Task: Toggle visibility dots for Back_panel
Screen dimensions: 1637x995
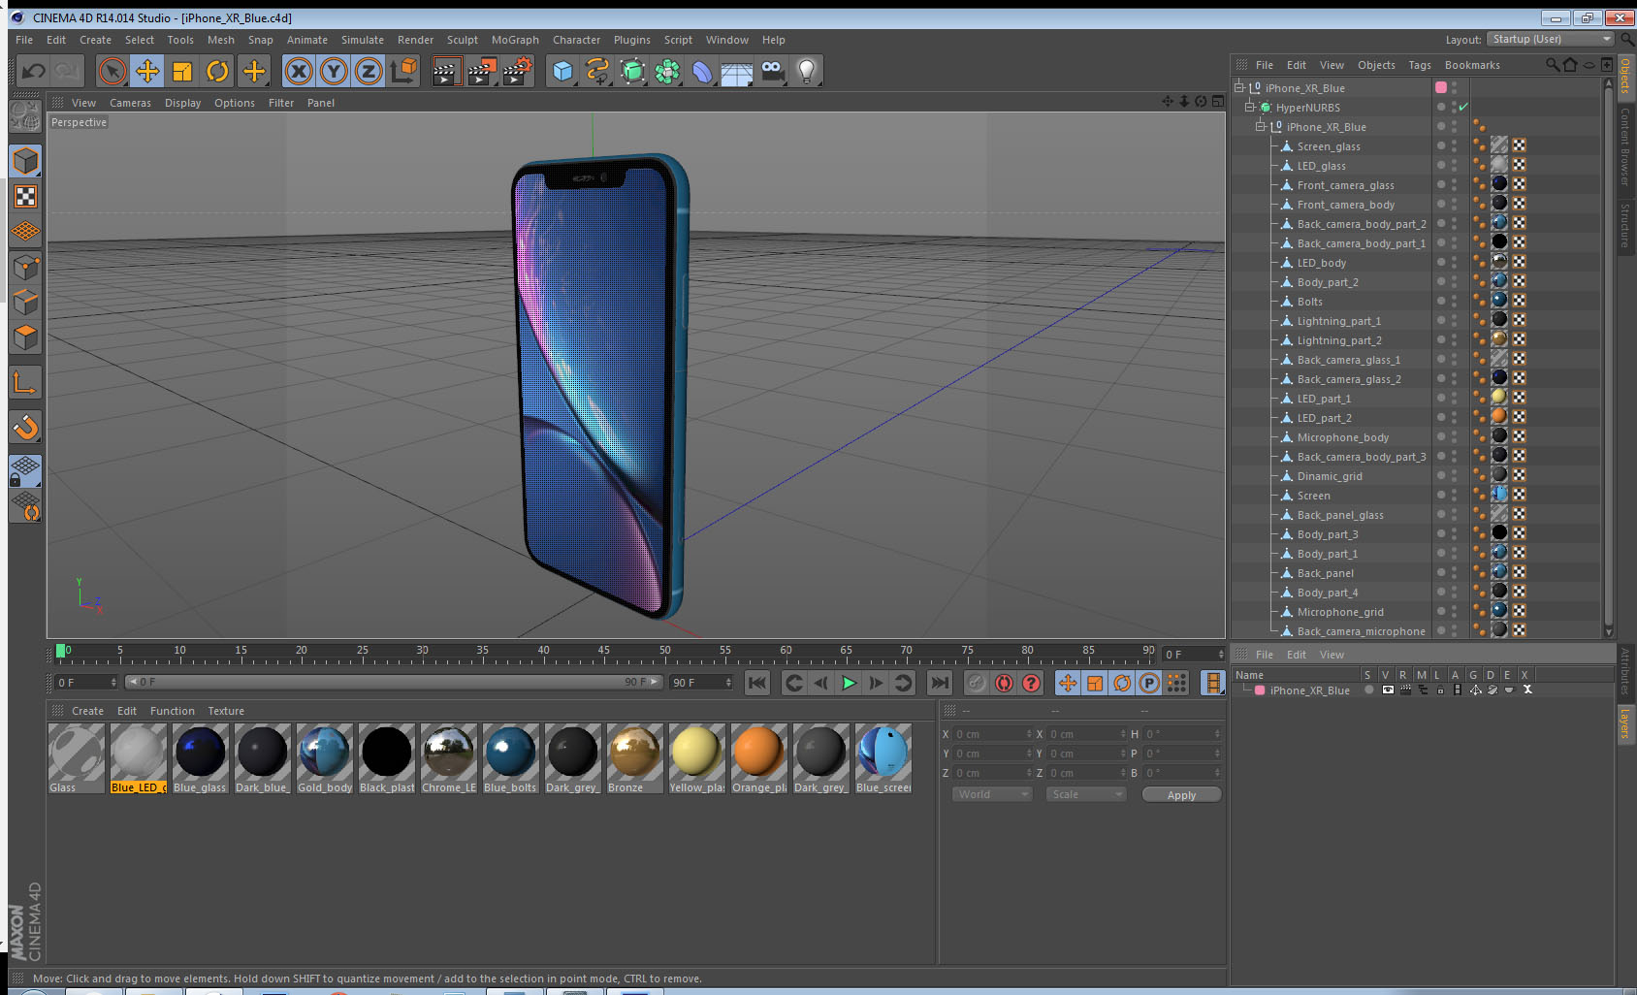Action: [x=1454, y=573]
